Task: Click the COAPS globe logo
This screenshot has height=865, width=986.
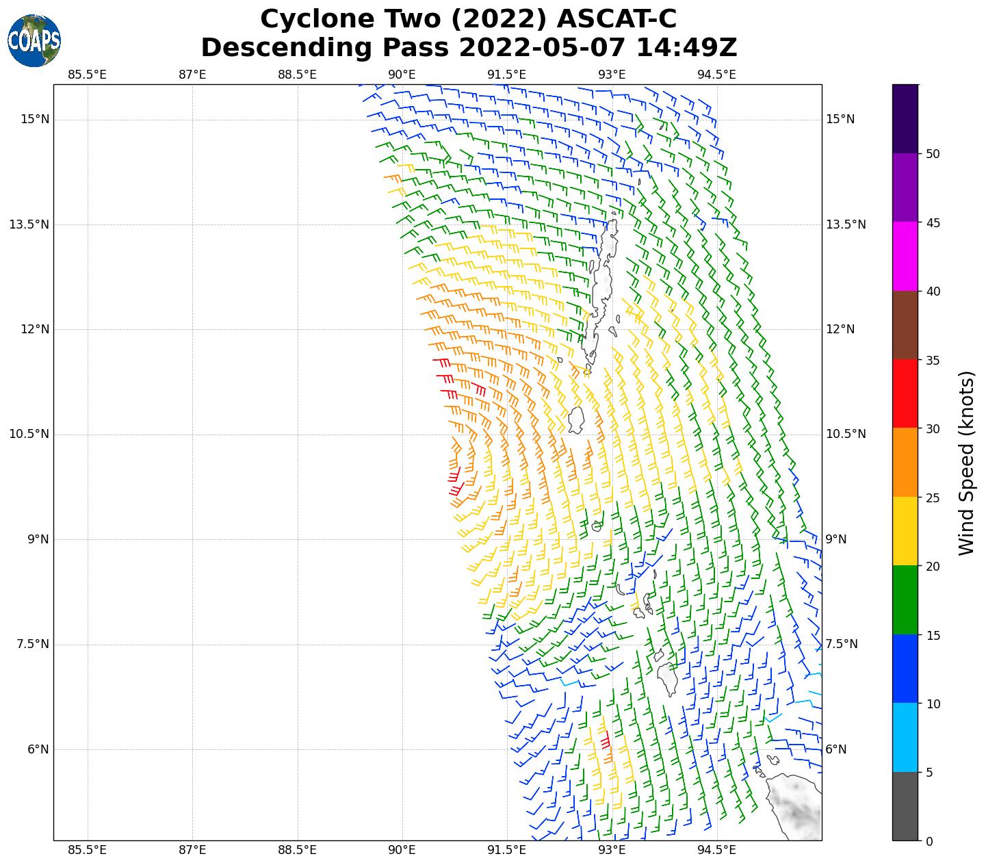Action: point(34,41)
